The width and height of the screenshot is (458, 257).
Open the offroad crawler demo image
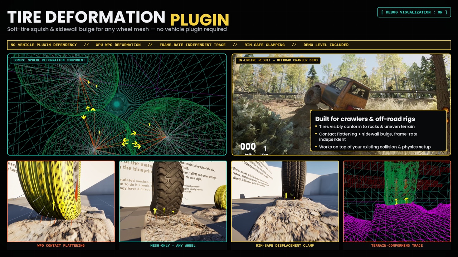(341, 105)
